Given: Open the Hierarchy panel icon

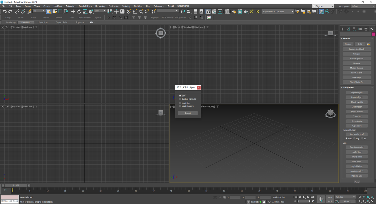Looking at the screenshot, I should (354, 29).
